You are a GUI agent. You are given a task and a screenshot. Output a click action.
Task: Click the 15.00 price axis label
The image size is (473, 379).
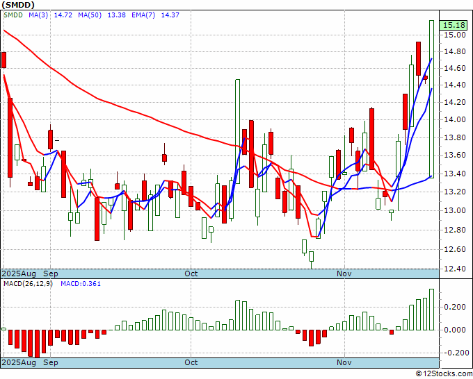tap(455, 35)
